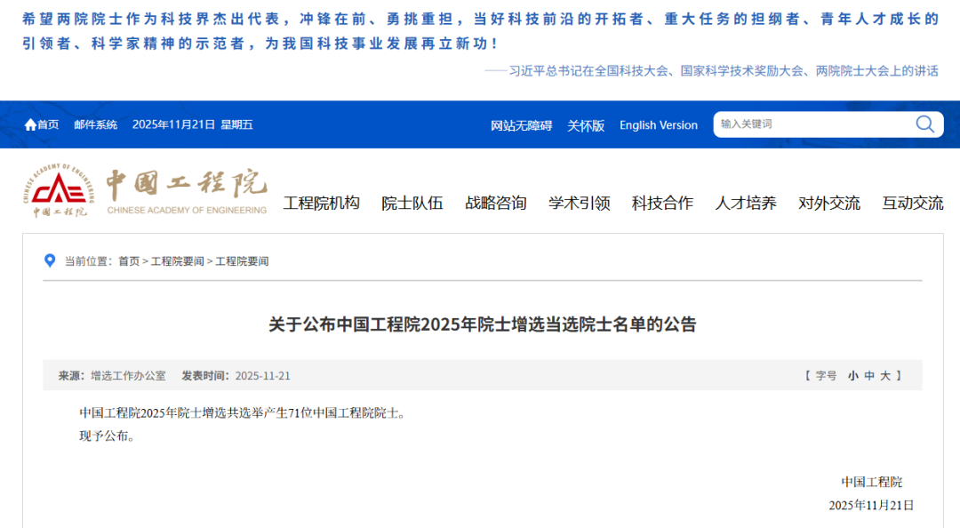Click the text 现予公布。

108,436
